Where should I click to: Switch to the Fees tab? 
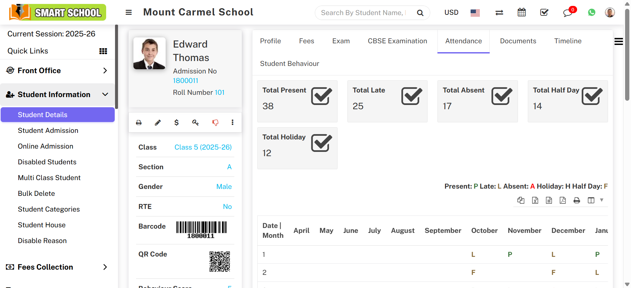(306, 41)
